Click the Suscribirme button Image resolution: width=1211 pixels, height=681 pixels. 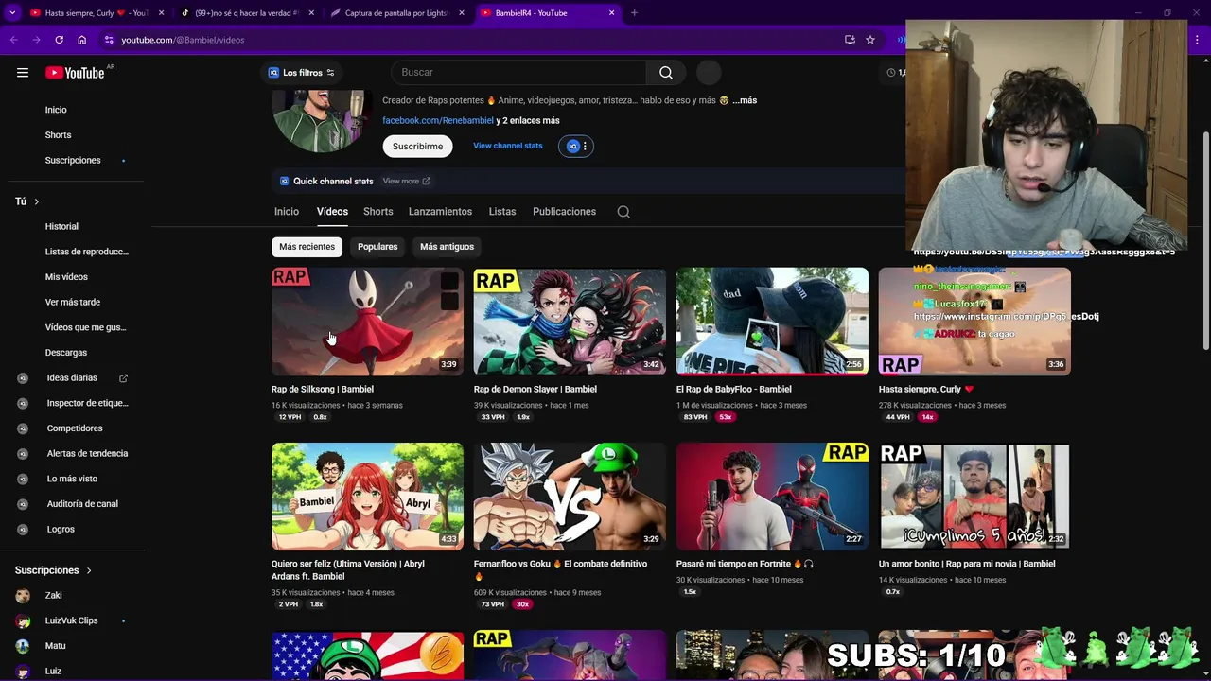point(417,147)
